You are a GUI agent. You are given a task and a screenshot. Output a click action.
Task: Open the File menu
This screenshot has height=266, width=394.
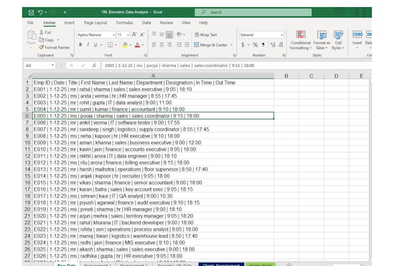pos(30,23)
